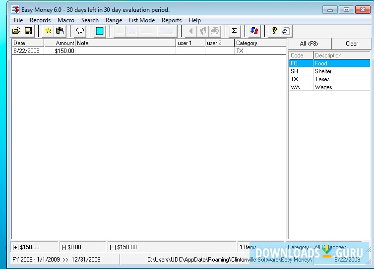
Task: Click the paste clipboard icon
Action: 60,31
